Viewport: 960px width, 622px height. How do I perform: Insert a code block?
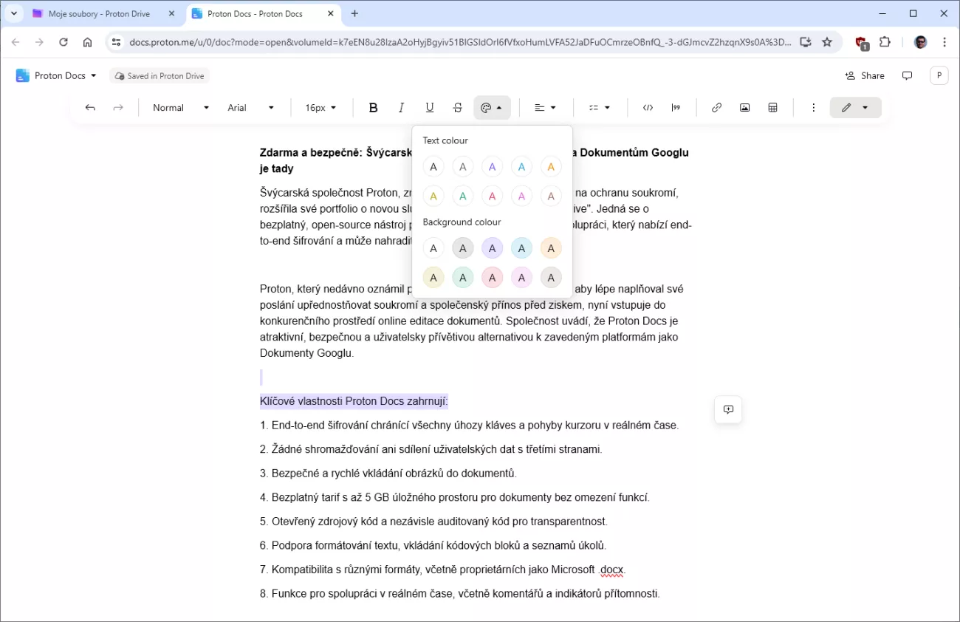[x=648, y=108]
